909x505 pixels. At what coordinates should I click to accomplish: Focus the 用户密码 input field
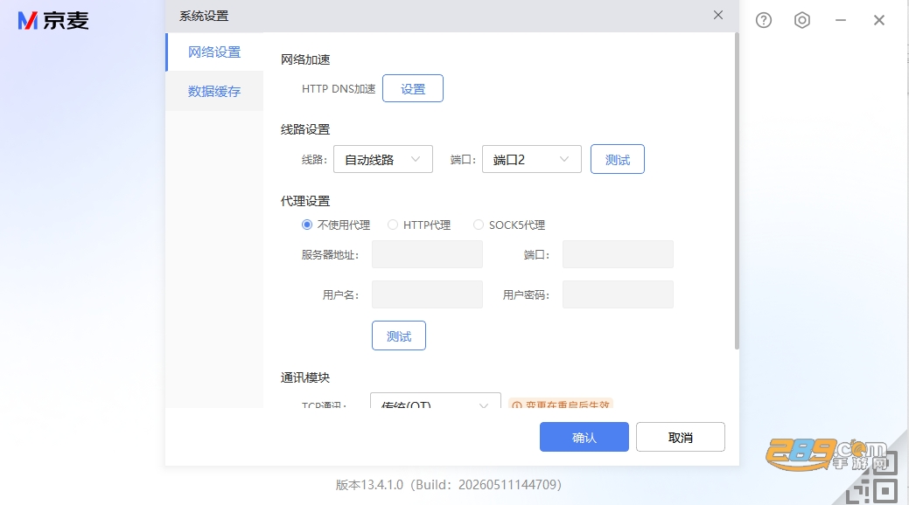click(x=618, y=294)
